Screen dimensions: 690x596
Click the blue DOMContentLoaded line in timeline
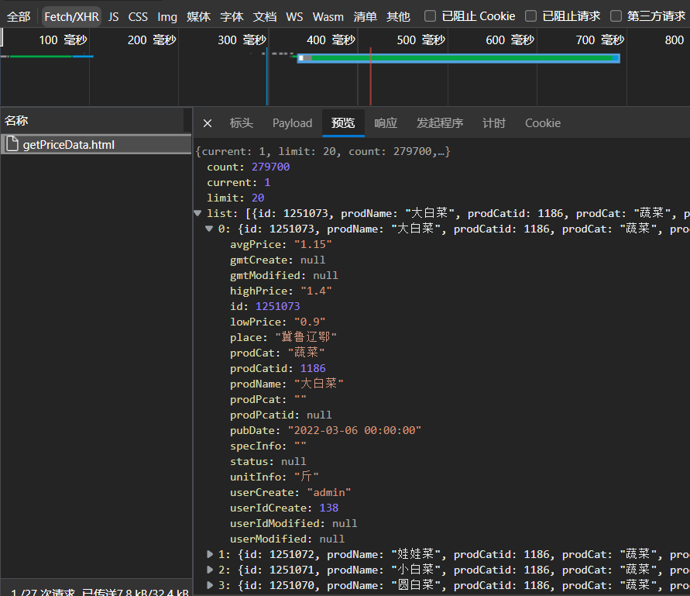pyautogui.click(x=266, y=76)
